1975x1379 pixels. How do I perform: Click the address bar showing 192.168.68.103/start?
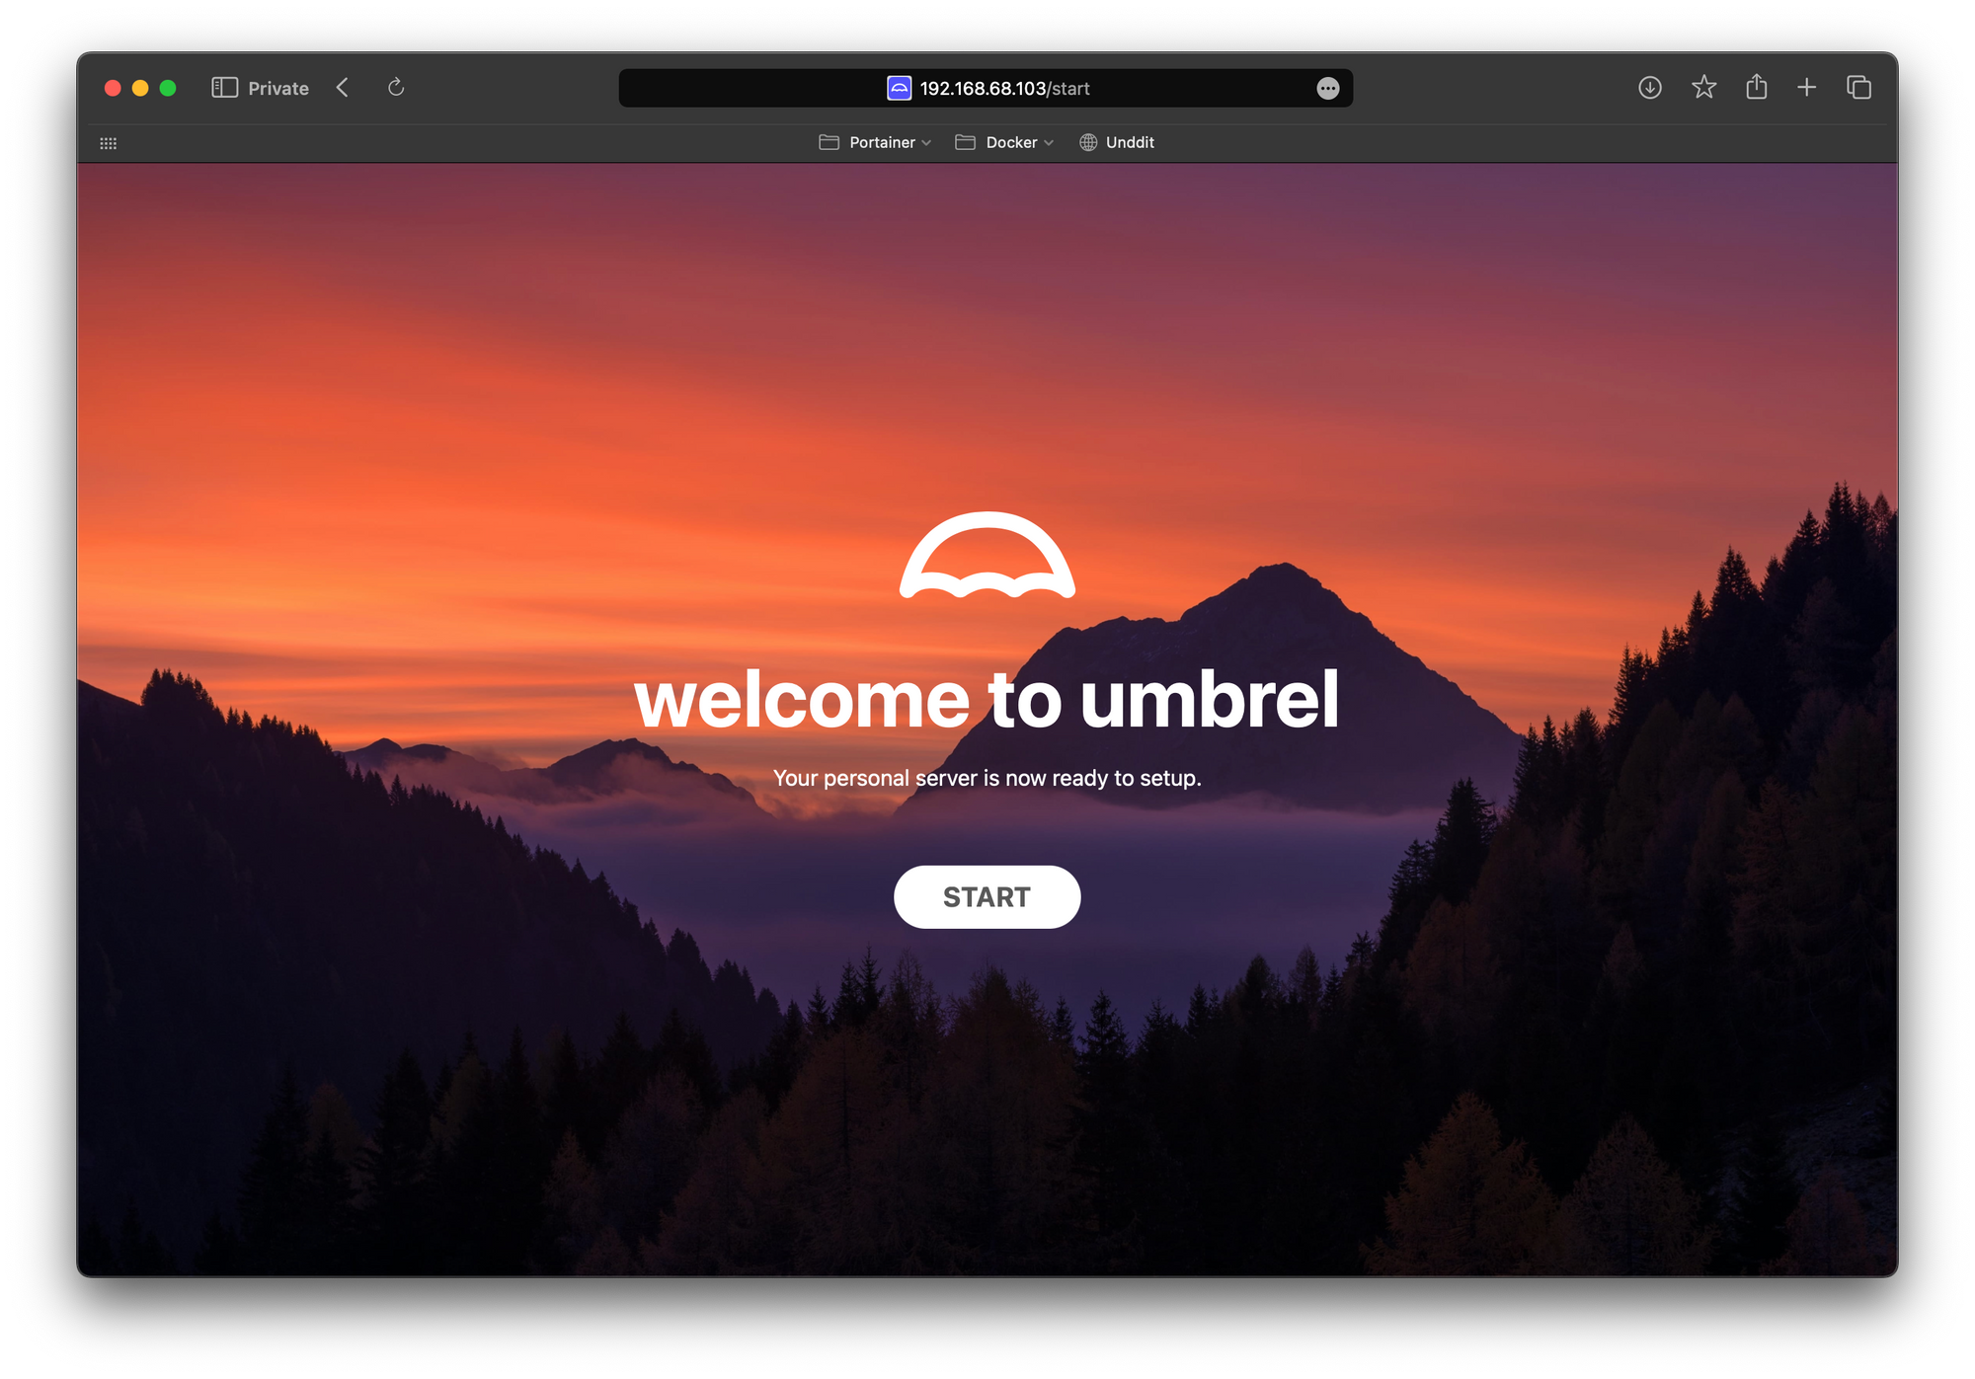click(986, 88)
